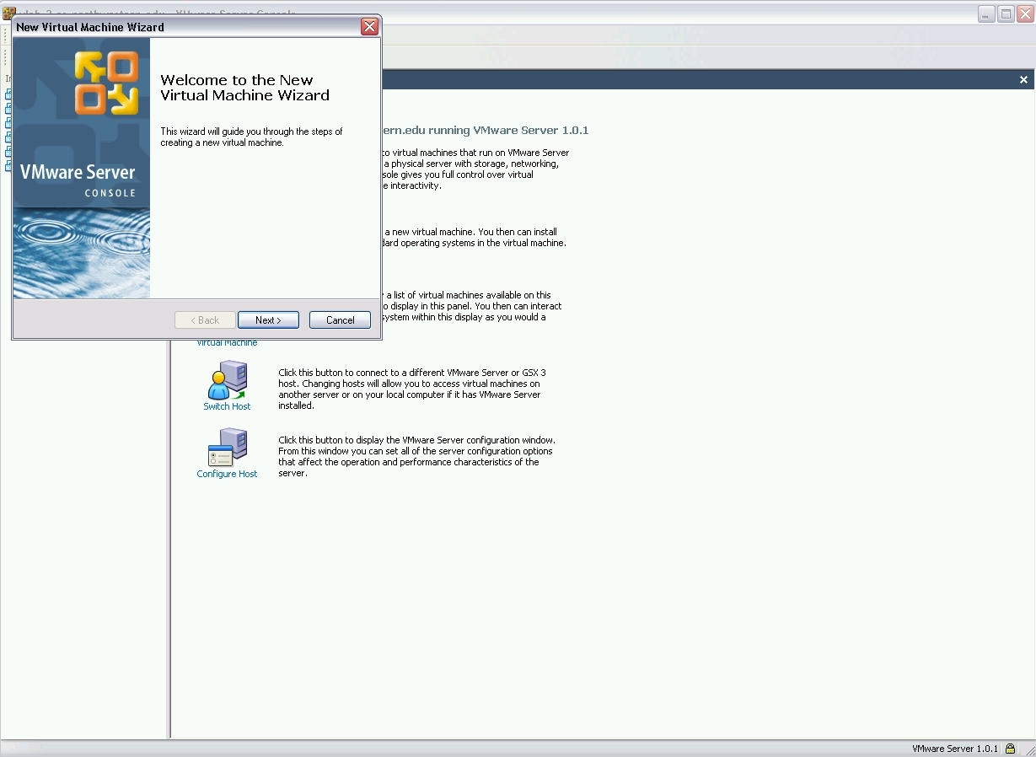Screen dimensions: 1036x757
Task: Click the 'New Virtual Machine Wizard' title bar text
Action: pos(90,27)
